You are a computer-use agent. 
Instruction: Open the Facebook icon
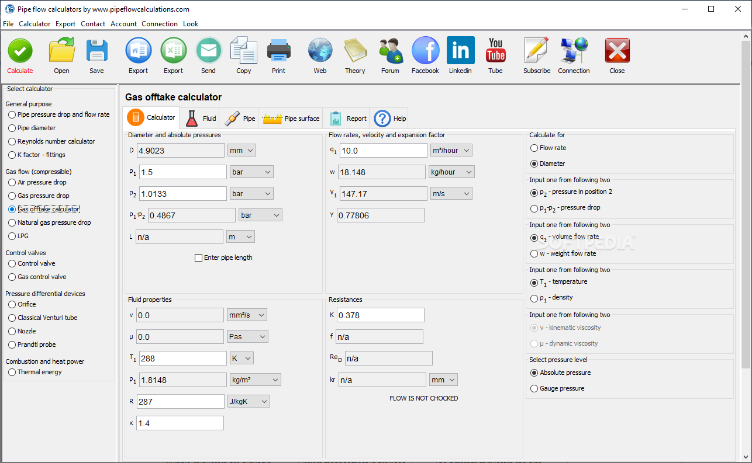(425, 51)
